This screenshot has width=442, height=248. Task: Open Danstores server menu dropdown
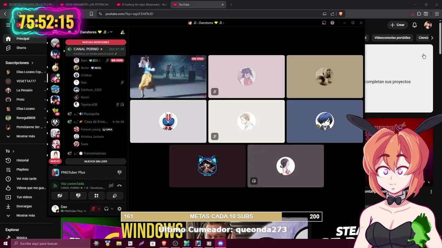111,32
